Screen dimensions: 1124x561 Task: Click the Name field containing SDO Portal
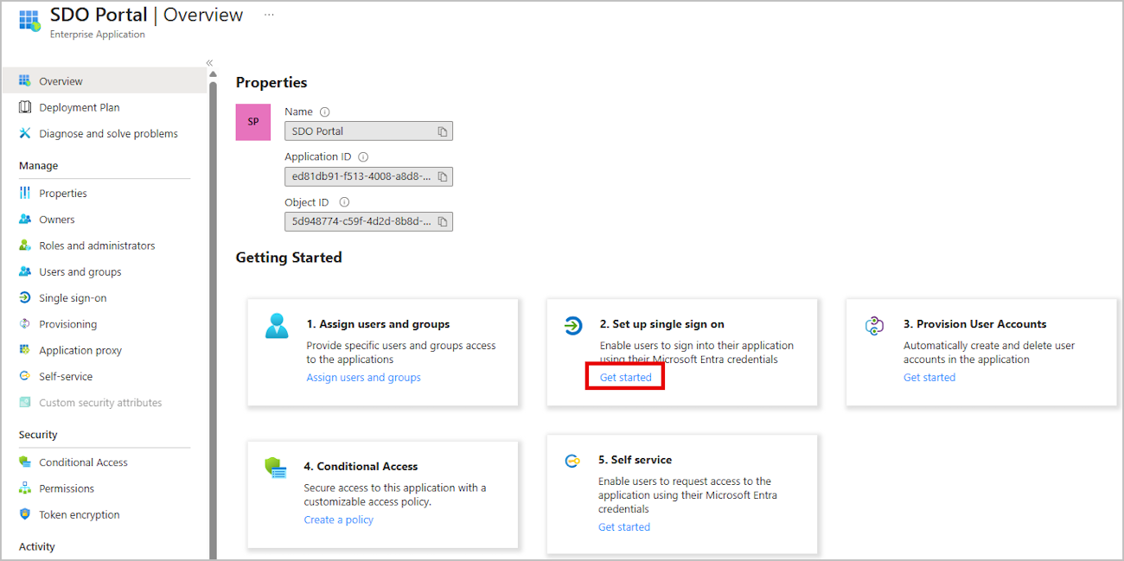[x=368, y=131]
